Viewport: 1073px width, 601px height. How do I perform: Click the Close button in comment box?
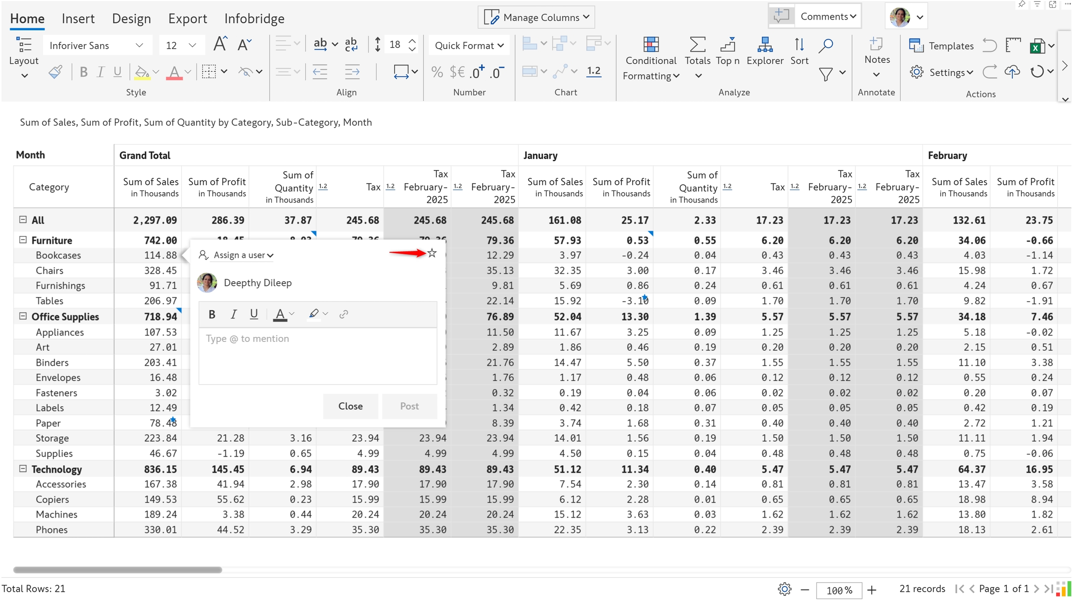(x=350, y=406)
